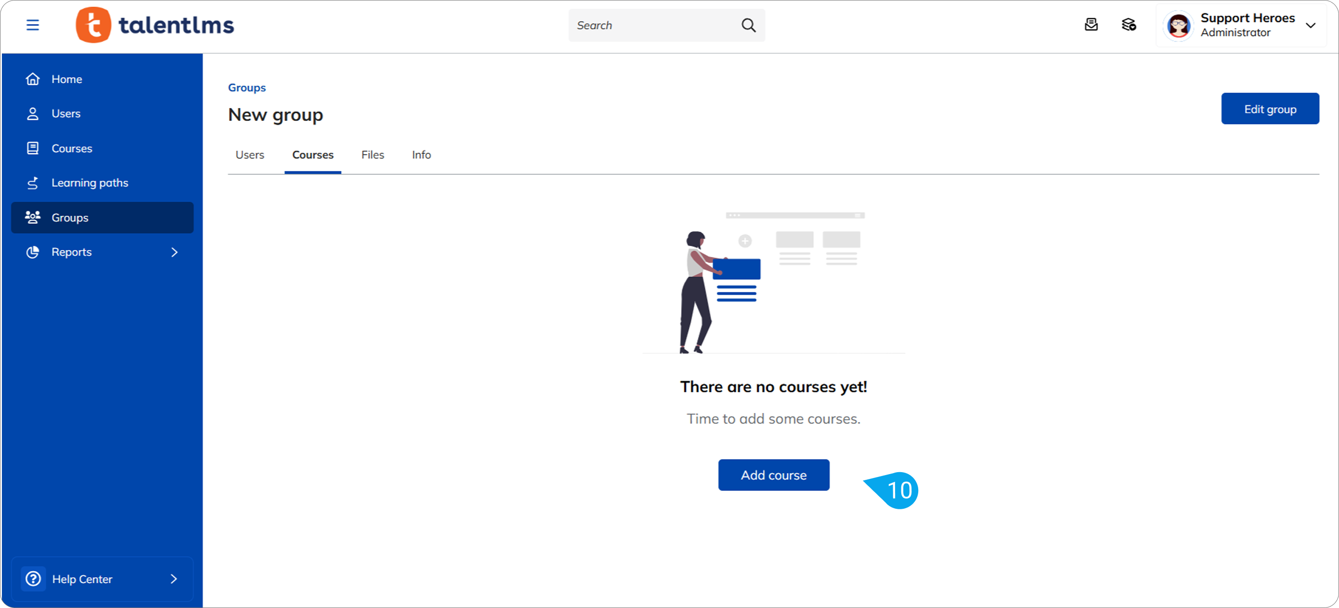Follow the Groups breadcrumb link
The height and width of the screenshot is (608, 1339).
click(246, 87)
